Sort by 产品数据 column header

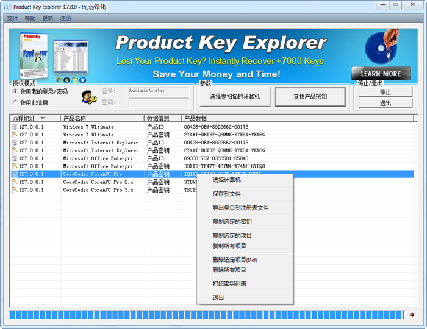(x=298, y=118)
